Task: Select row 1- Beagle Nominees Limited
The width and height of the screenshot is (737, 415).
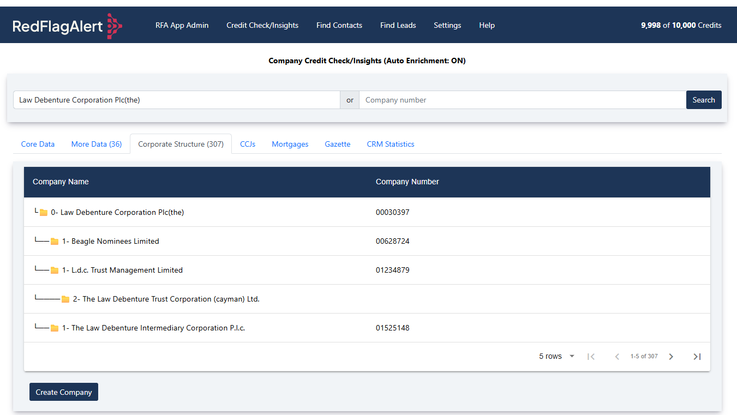Action: pos(367,241)
